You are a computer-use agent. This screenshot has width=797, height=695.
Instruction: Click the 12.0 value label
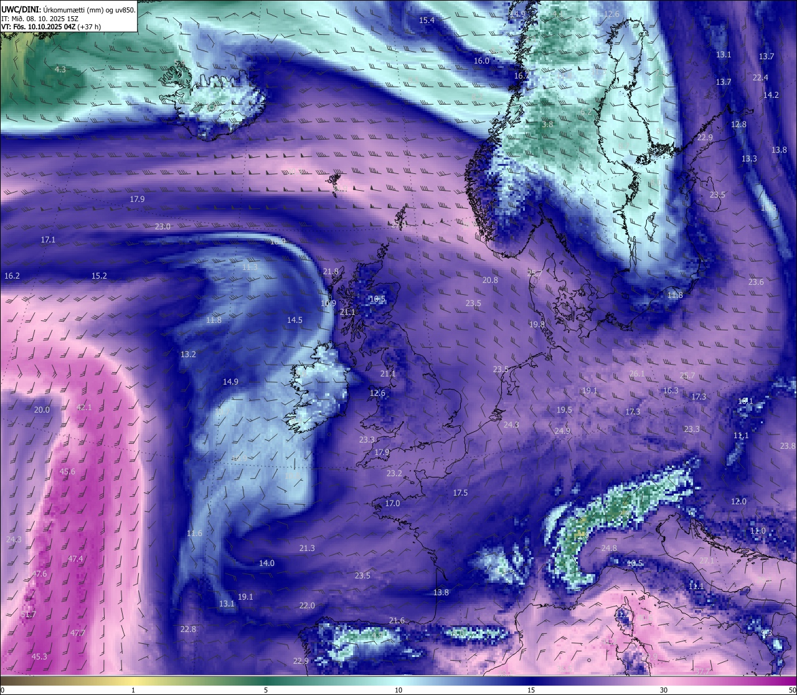pos(738,501)
